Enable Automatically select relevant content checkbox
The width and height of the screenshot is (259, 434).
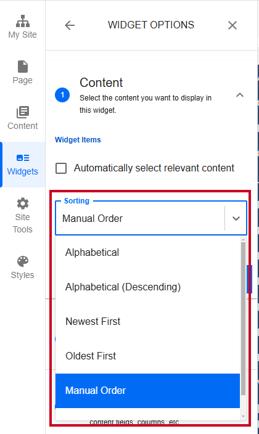[x=61, y=168]
